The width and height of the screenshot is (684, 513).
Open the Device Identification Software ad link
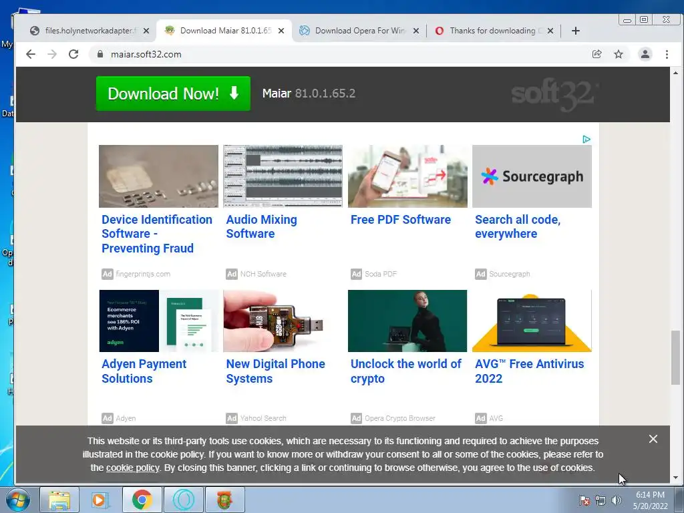coord(157,234)
